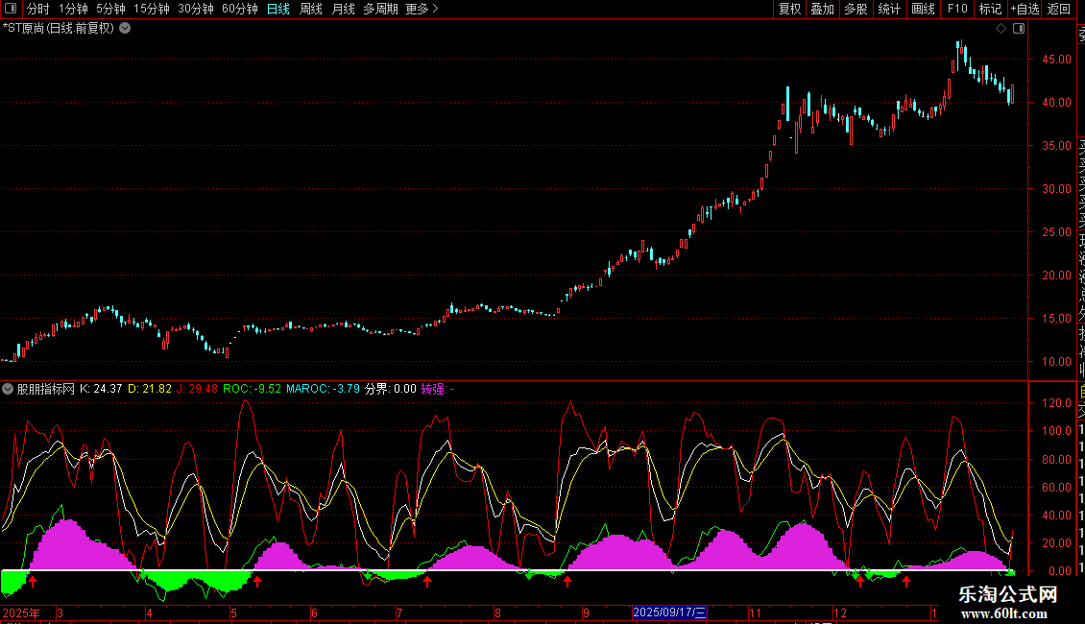Select the 日线 daily period tab
The height and width of the screenshot is (624, 1085).
(278, 9)
